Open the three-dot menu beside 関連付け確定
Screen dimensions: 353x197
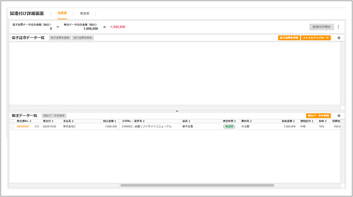pyautogui.click(x=338, y=27)
